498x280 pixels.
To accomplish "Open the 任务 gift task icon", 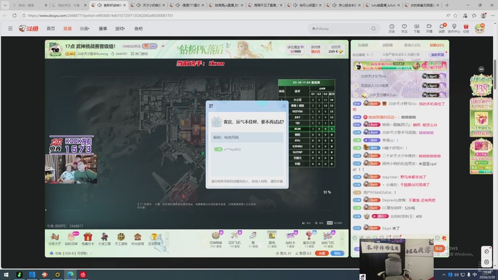I will tap(466, 28).
